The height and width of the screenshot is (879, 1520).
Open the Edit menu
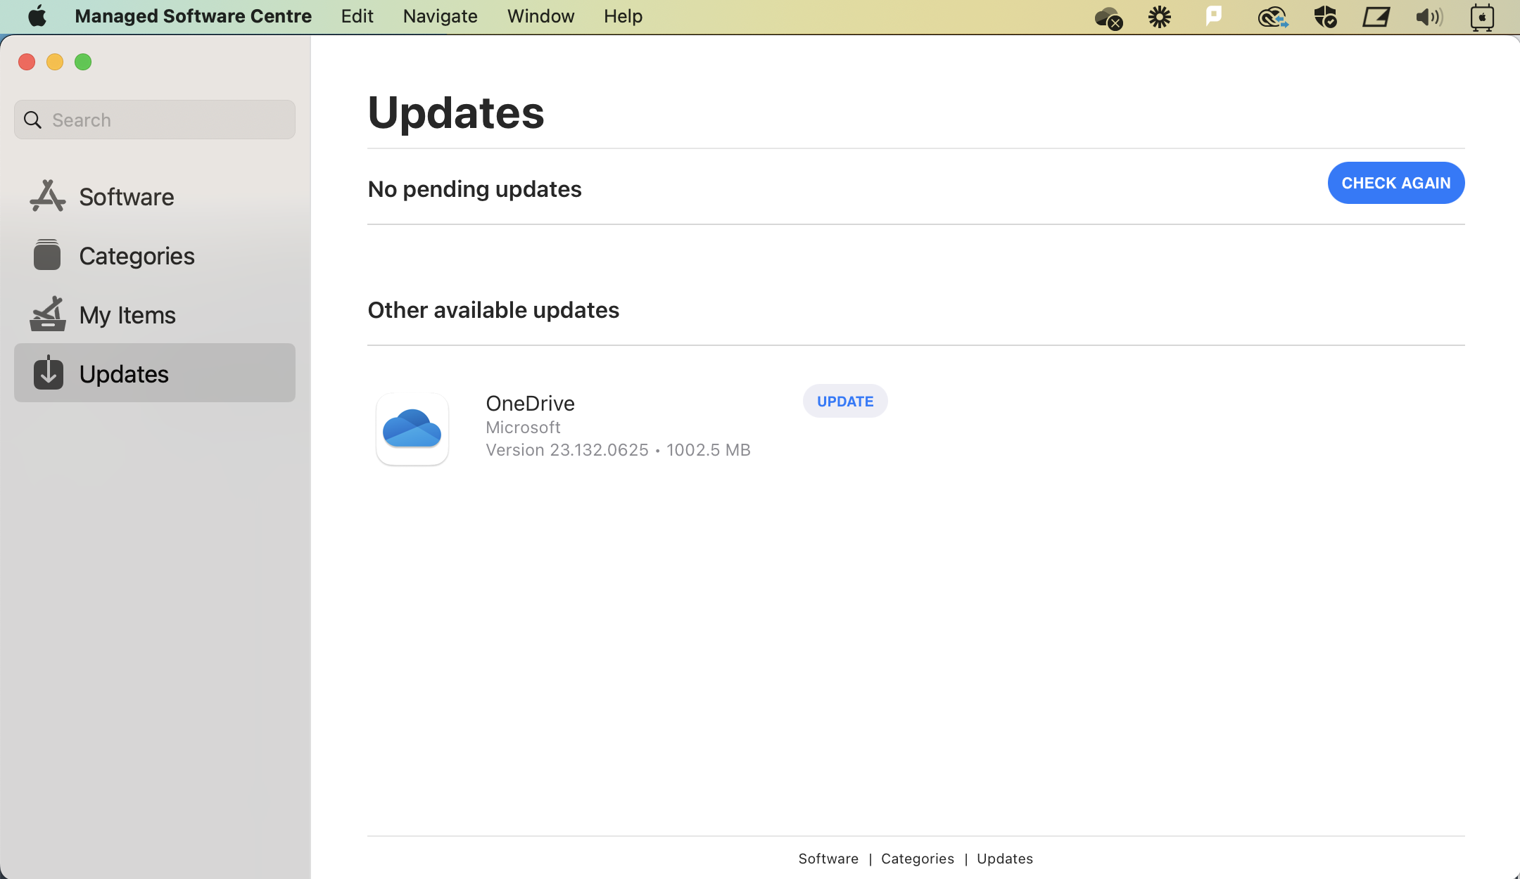point(357,16)
